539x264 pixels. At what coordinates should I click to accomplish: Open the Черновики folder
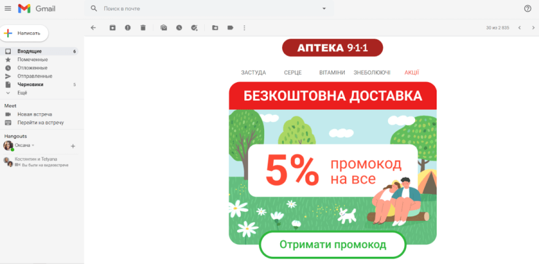30,84
